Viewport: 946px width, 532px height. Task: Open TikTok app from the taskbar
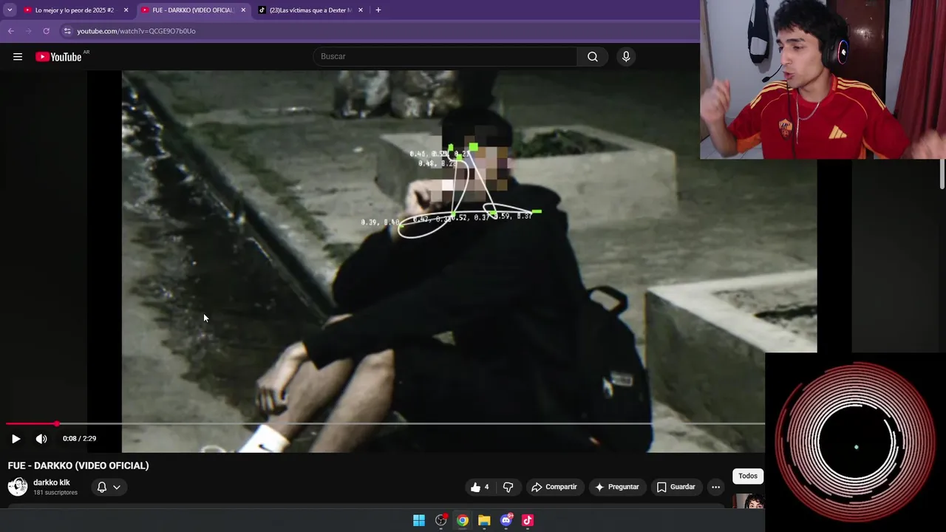point(528,520)
